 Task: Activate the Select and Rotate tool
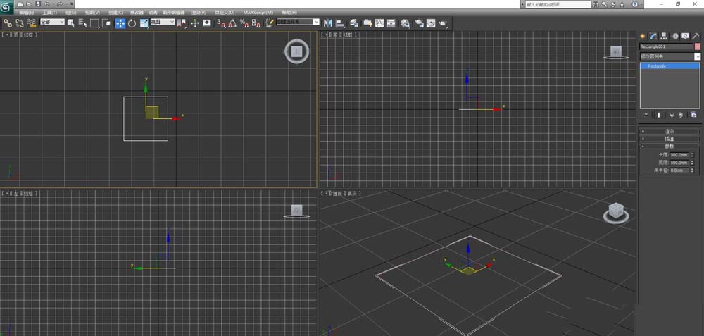pyautogui.click(x=132, y=23)
